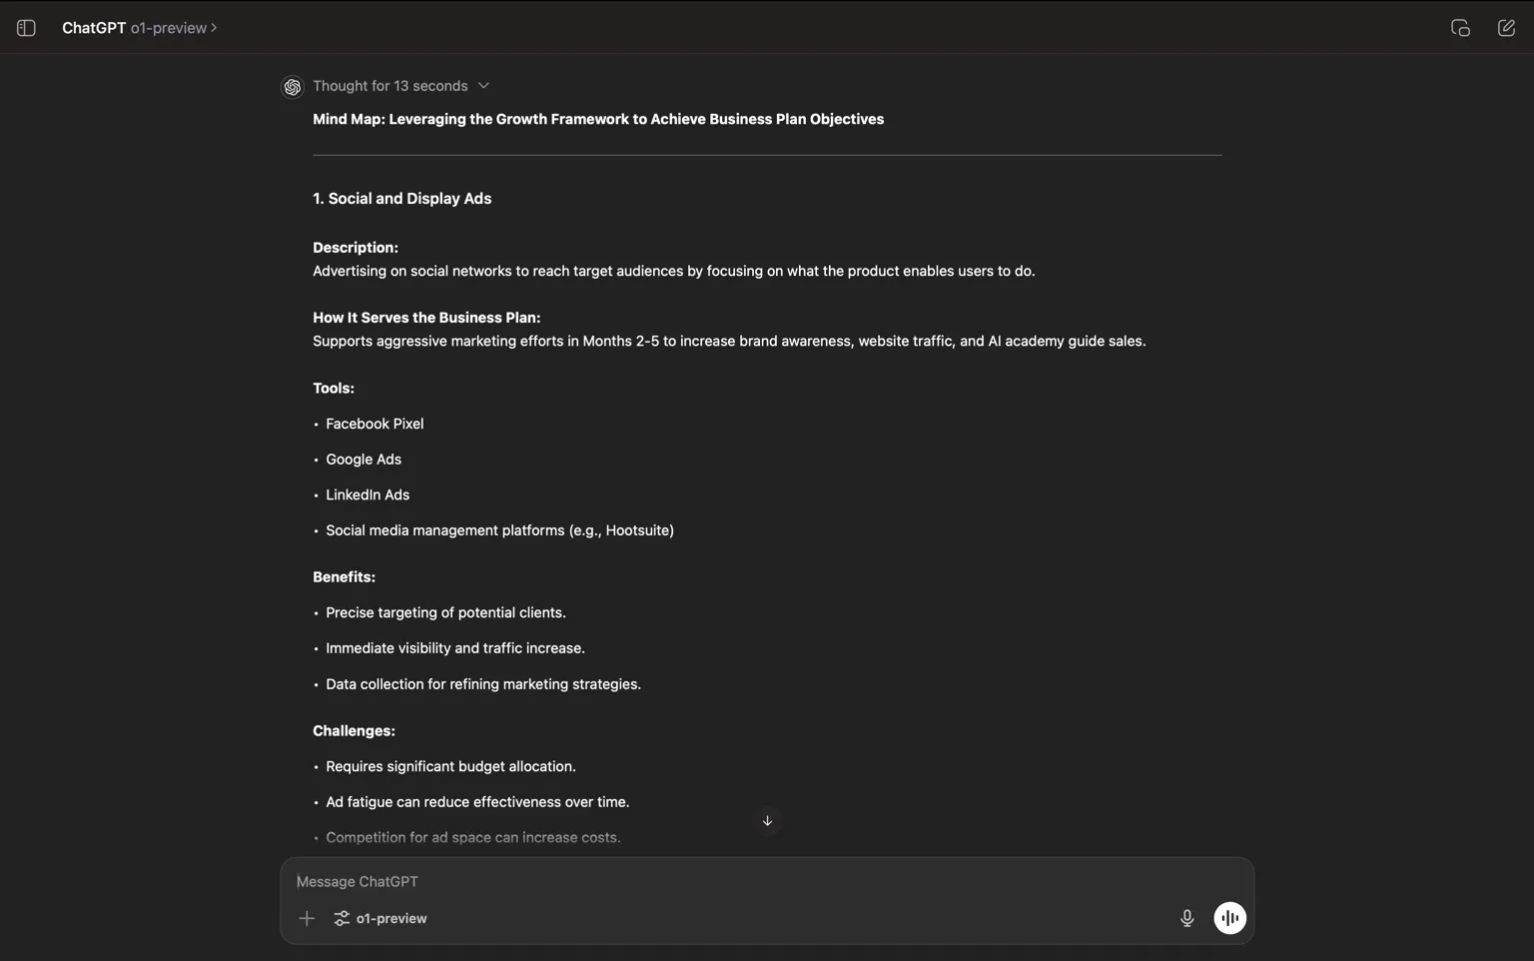Jump to bottom using the down-arrow button
1534x961 pixels.
(767, 820)
